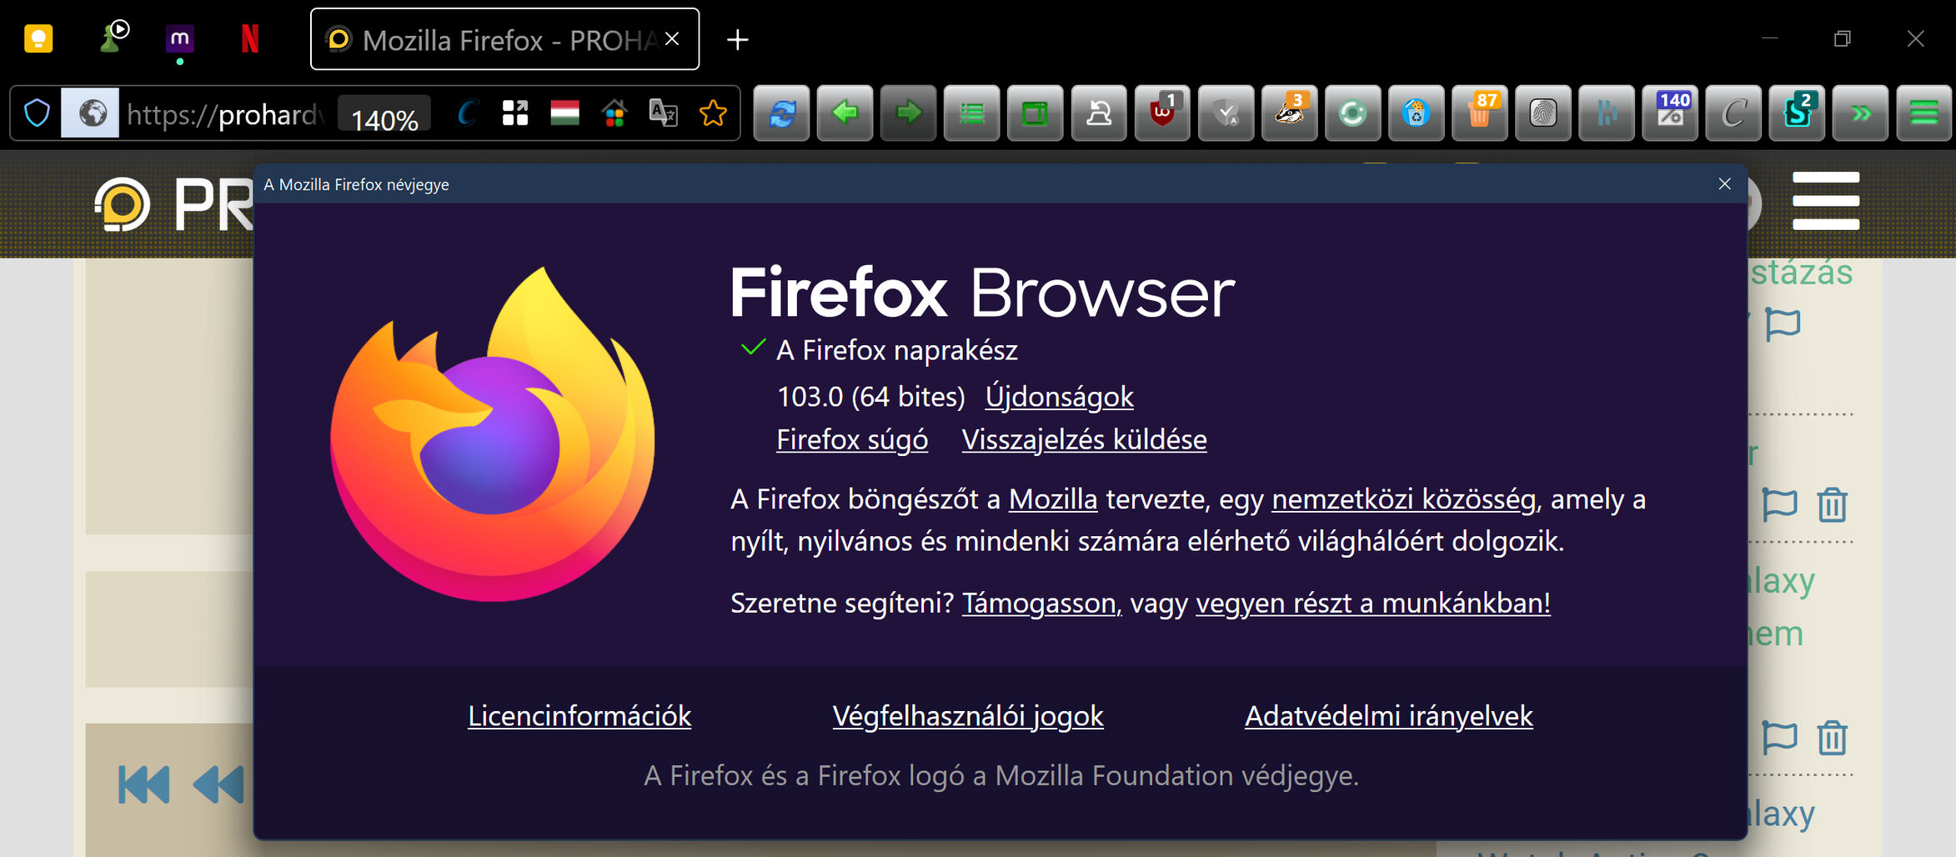The width and height of the screenshot is (1956, 857).
Task: Open the pinned Google Keep tab
Action: tap(38, 39)
